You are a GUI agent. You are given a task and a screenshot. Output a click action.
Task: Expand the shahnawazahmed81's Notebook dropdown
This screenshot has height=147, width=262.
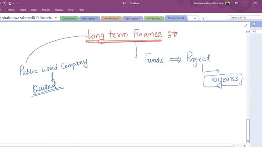tap(56, 18)
